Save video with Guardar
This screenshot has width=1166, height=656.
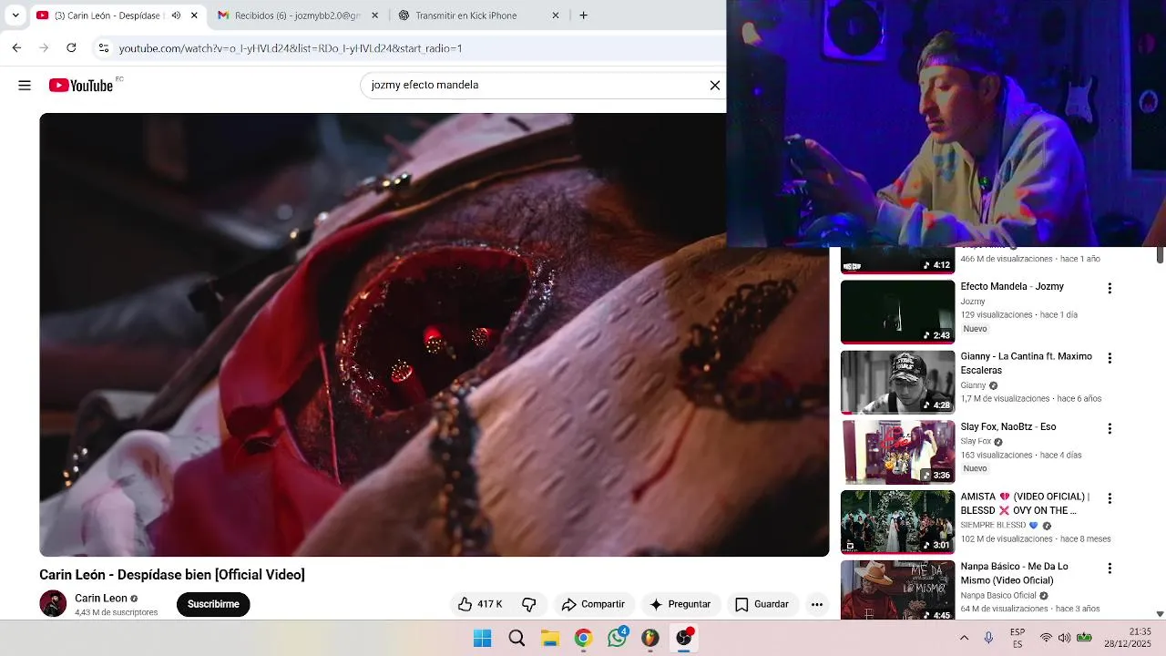(762, 604)
